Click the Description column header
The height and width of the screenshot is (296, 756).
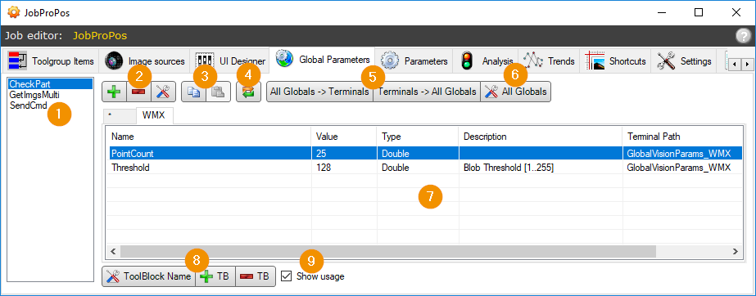click(x=541, y=137)
